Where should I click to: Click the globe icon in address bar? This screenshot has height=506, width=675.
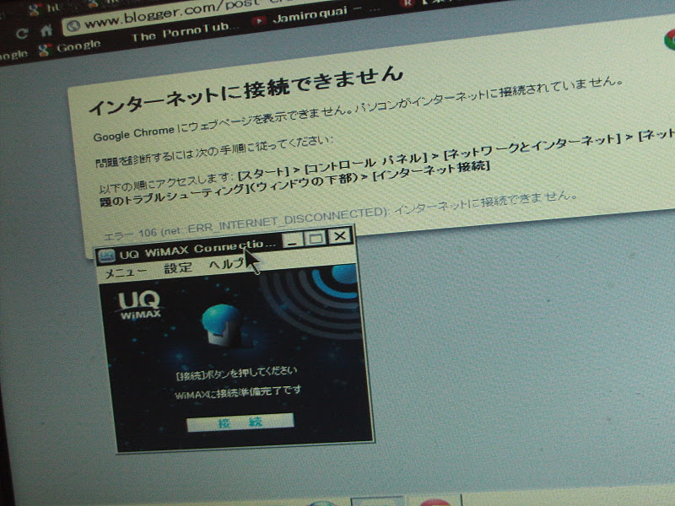click(x=73, y=26)
